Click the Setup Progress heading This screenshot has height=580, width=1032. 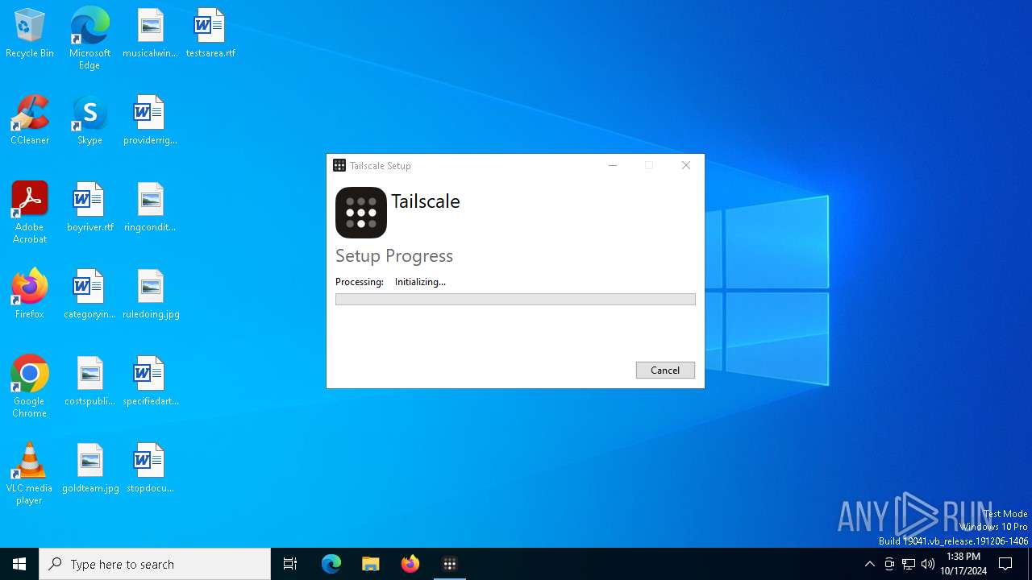[x=394, y=255]
